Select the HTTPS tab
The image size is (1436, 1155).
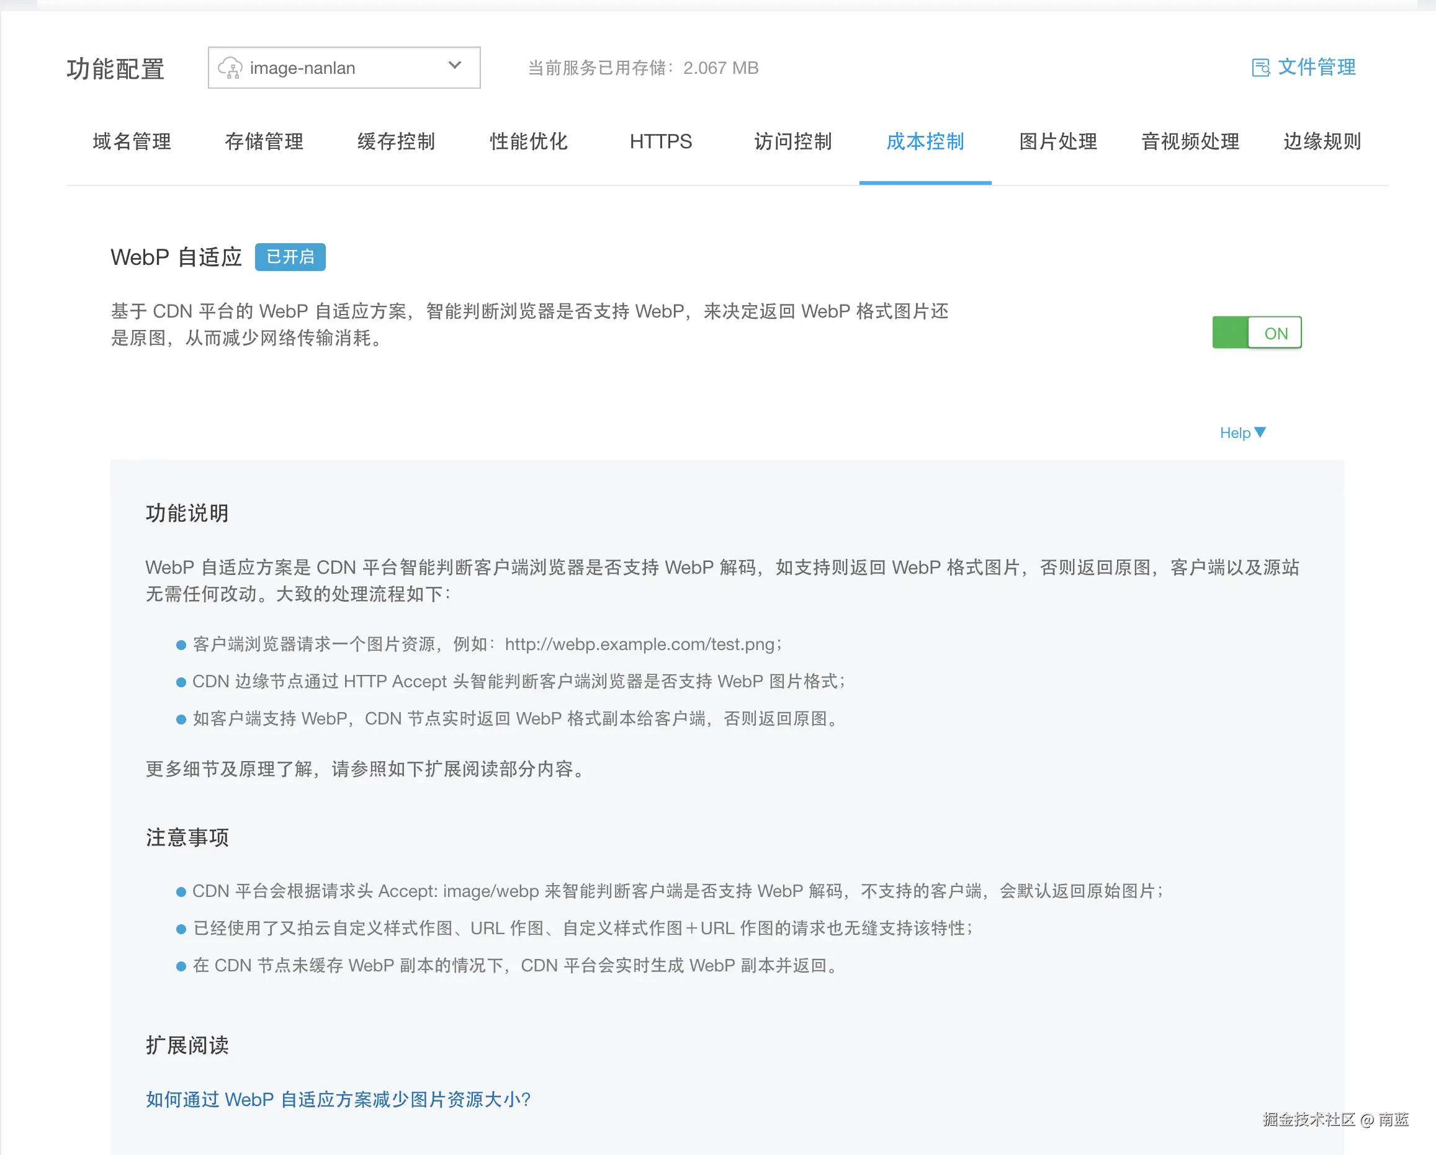point(661,142)
